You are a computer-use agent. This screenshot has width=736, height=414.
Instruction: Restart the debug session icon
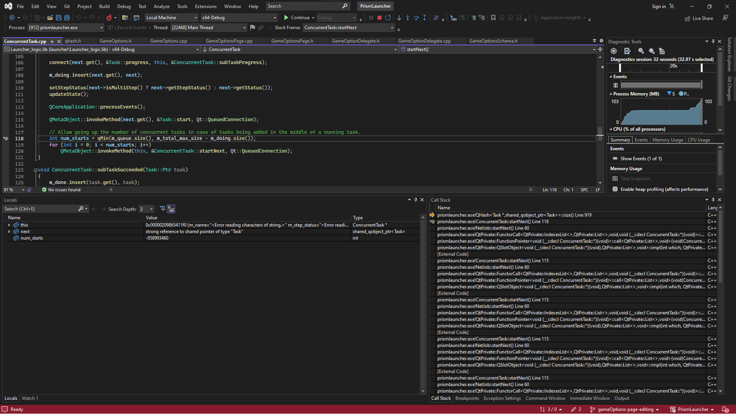tap(388, 18)
